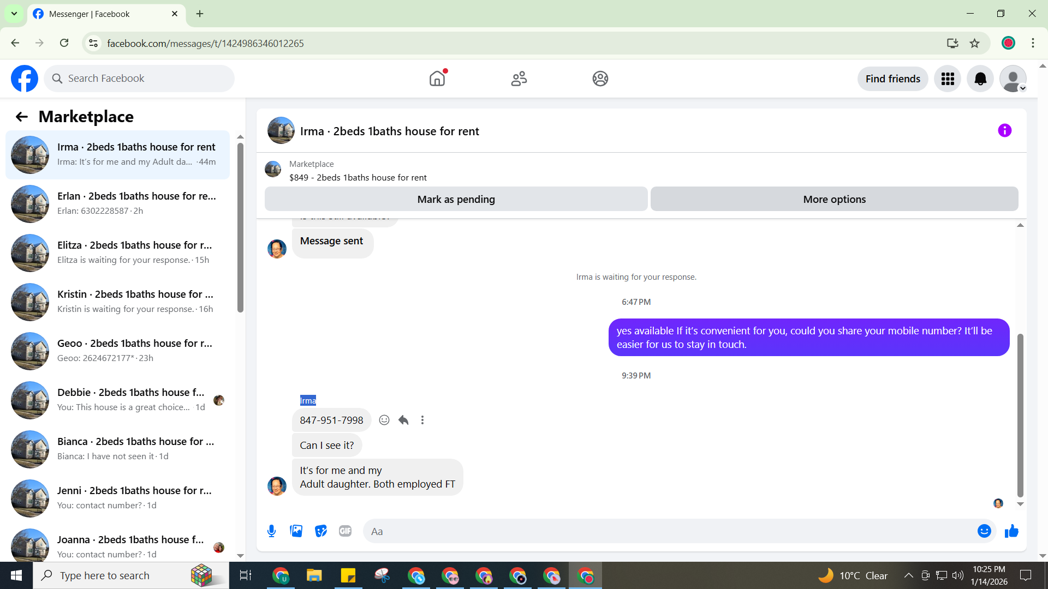1048x589 pixels.
Task: Open notifications bell
Action: 980,79
